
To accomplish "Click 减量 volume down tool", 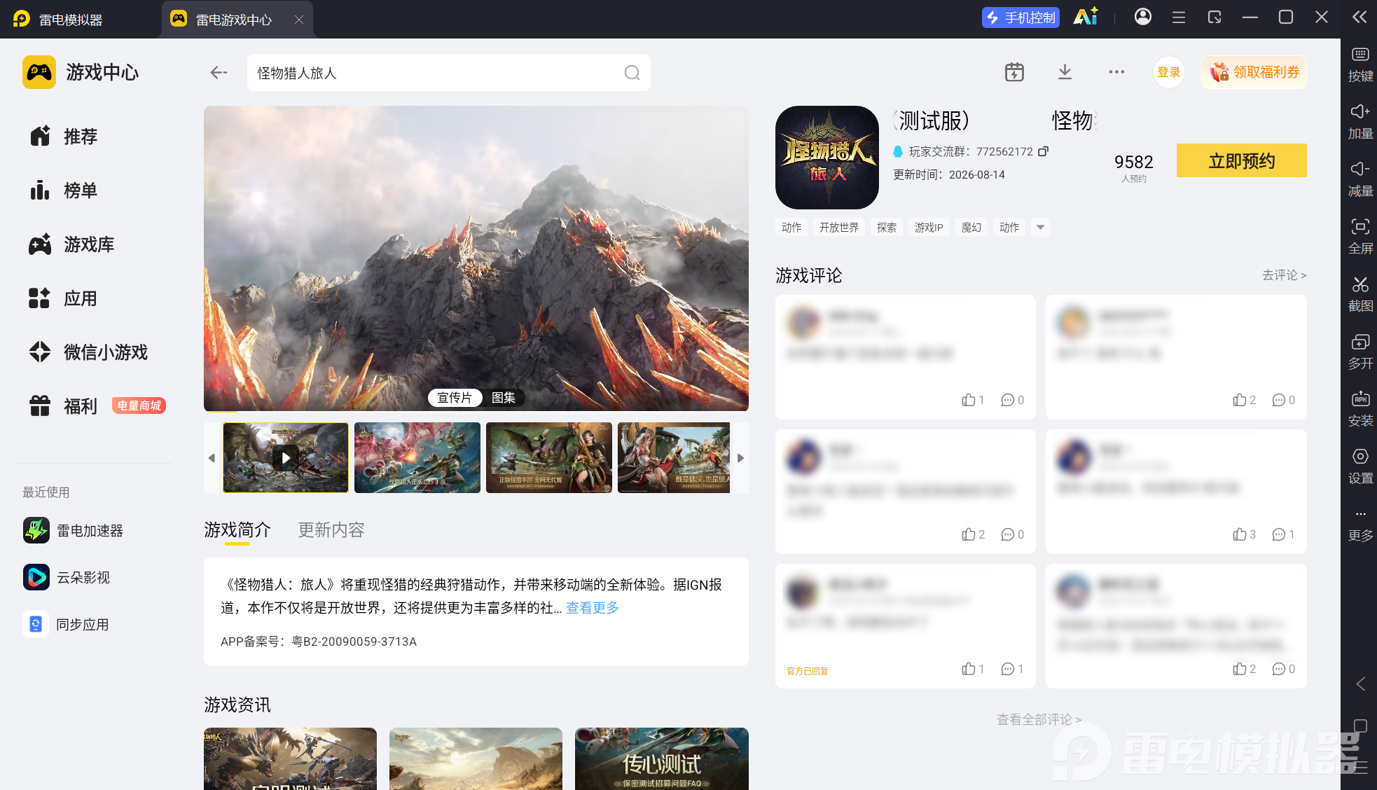I will [x=1360, y=180].
